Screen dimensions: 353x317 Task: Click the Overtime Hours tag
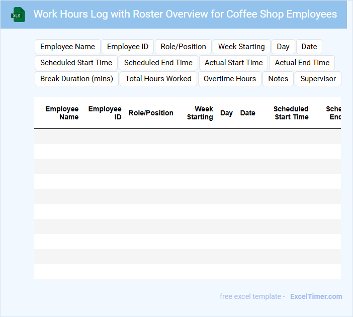[x=230, y=79]
